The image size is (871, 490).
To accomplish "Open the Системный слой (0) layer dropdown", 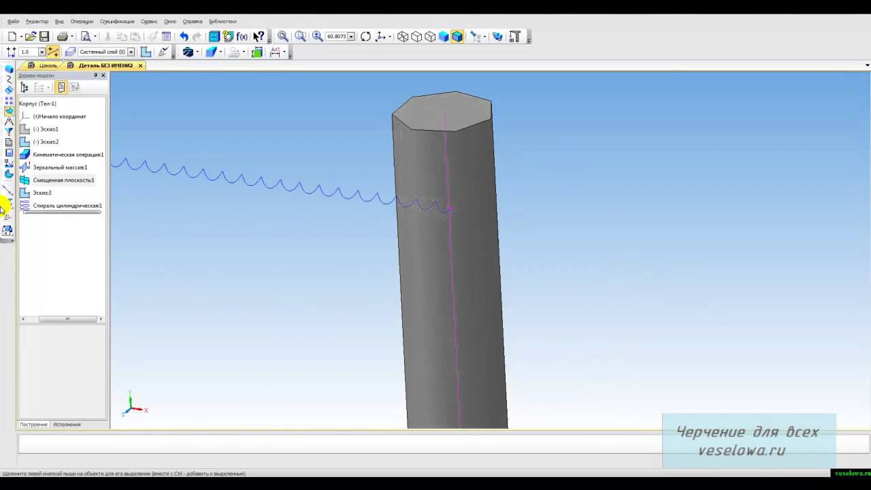I will (x=131, y=52).
